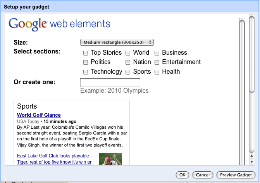Screen dimensions: 260x183
Task: Click the scroll up arrow
Action: 252,157
